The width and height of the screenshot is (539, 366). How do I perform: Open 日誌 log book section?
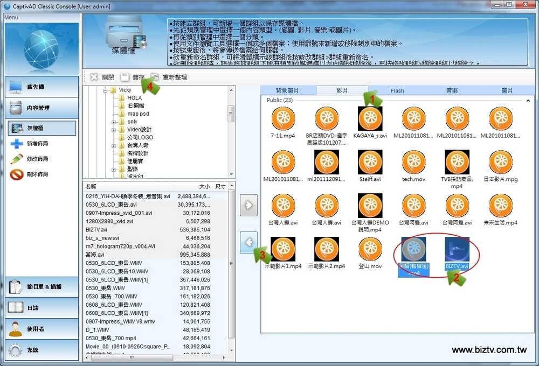[x=41, y=308]
